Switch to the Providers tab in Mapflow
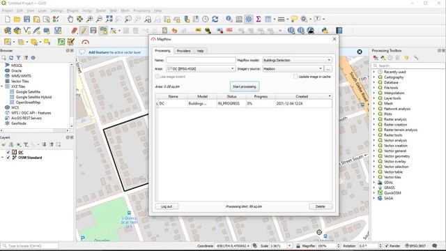 coord(183,51)
